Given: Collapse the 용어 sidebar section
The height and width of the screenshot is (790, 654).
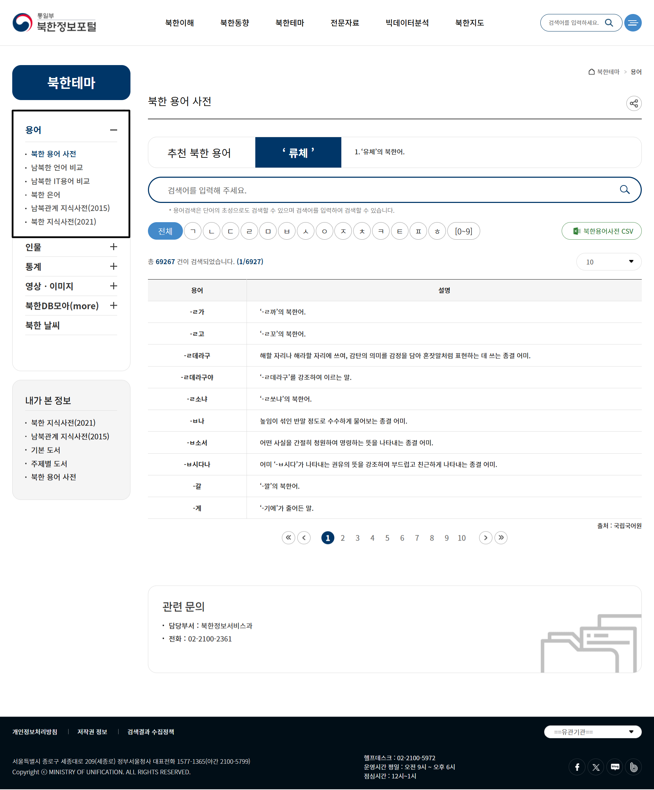Looking at the screenshot, I should point(114,130).
